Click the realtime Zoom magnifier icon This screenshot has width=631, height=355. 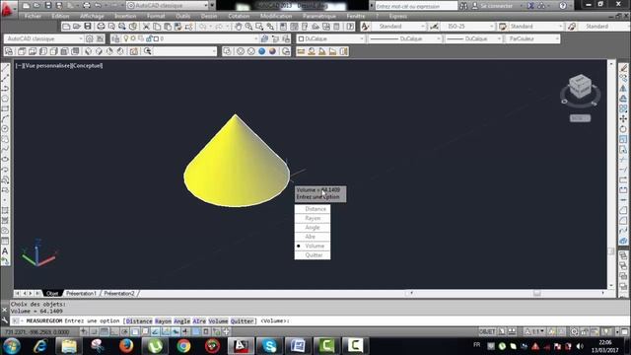248,27
